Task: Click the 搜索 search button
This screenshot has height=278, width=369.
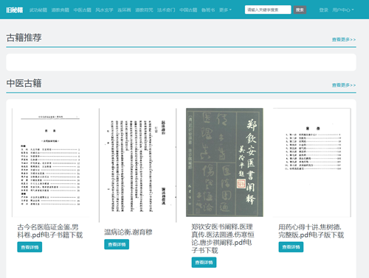Action: (x=300, y=10)
